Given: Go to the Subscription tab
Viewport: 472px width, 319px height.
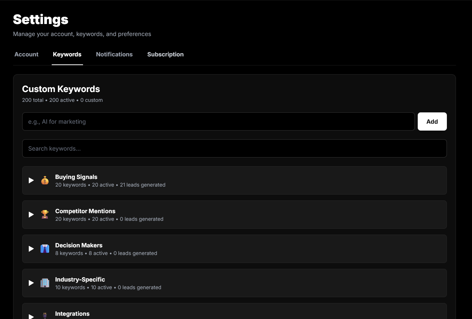Looking at the screenshot, I should click(165, 55).
